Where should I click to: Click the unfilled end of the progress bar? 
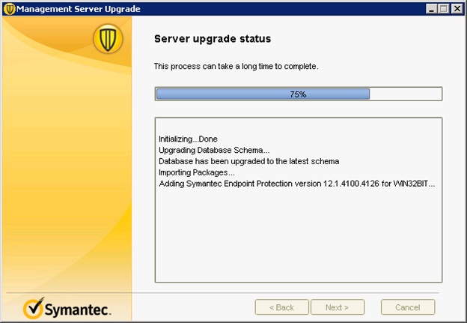(406, 94)
